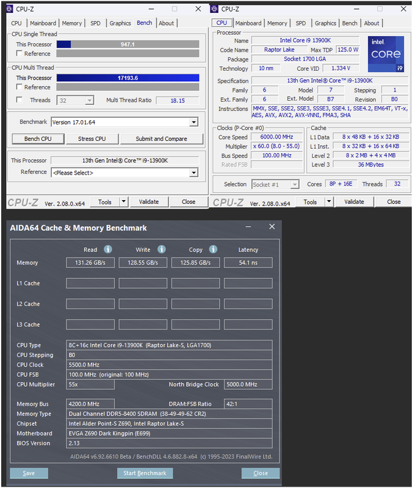Click Cores value 8P + 16E

coord(341,184)
